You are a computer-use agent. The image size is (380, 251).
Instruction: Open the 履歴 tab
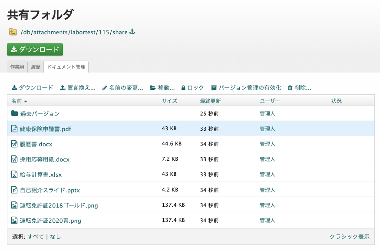[x=36, y=67]
